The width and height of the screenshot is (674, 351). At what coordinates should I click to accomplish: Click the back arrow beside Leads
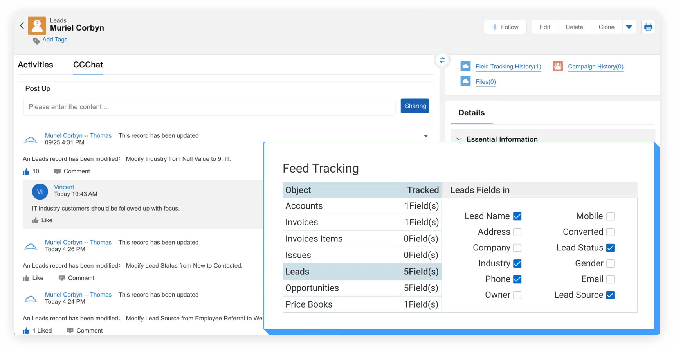pyautogui.click(x=22, y=26)
